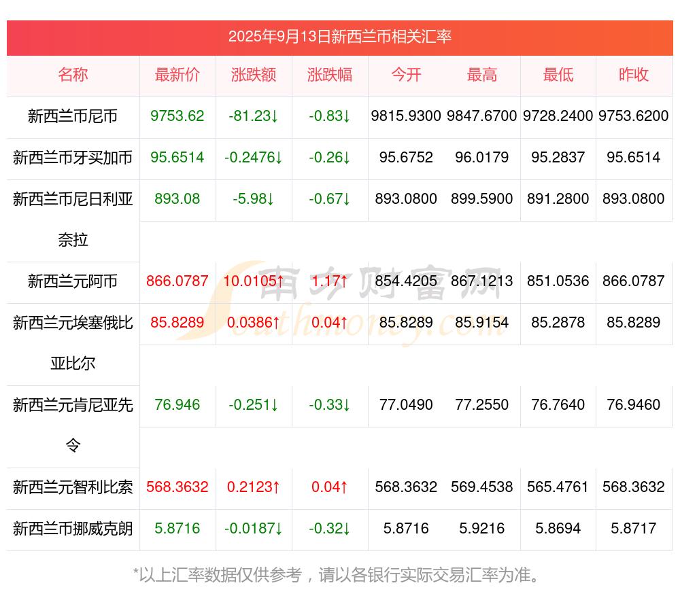Click change percent -0.32↓

coord(330,529)
